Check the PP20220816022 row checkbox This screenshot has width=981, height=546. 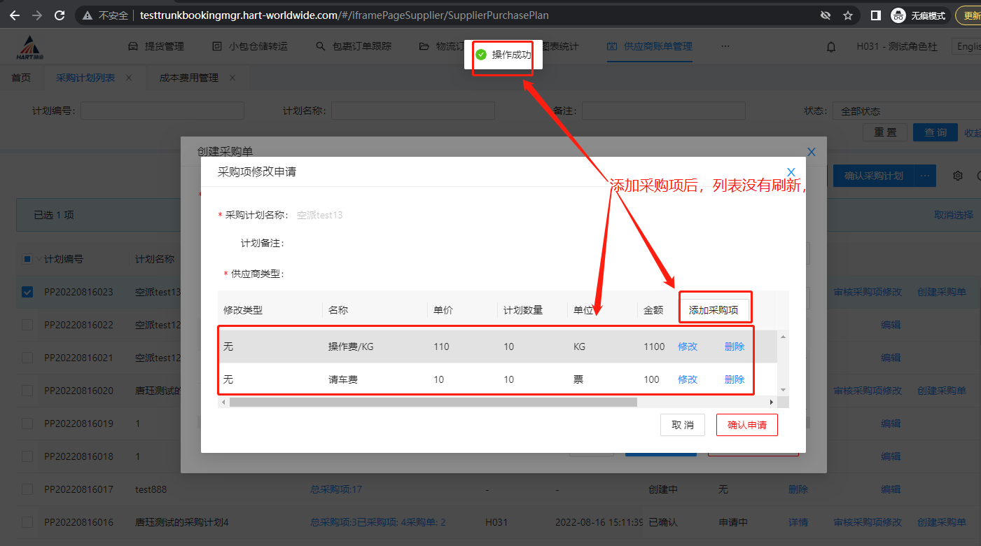tap(27, 325)
